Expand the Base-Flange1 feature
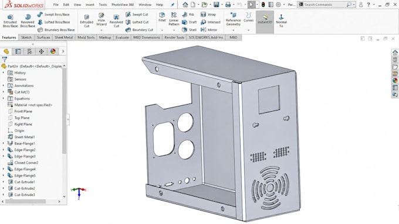This screenshot has width=399, height=224. [4, 144]
